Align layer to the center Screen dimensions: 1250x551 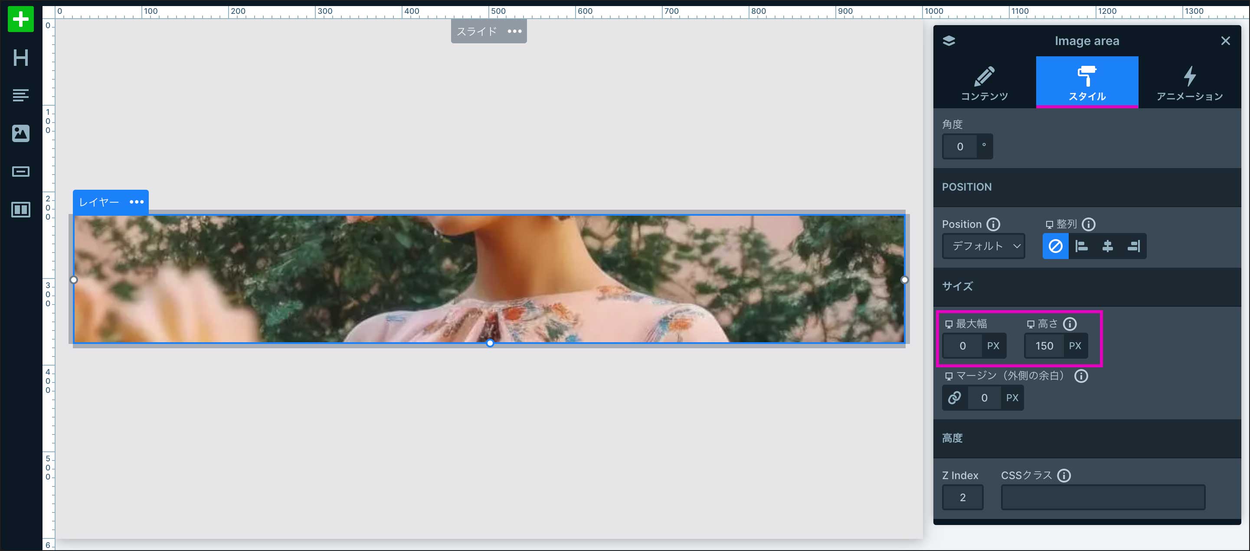1107,246
